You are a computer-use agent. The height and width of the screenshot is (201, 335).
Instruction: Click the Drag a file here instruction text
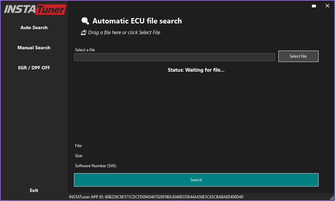tap(124, 32)
